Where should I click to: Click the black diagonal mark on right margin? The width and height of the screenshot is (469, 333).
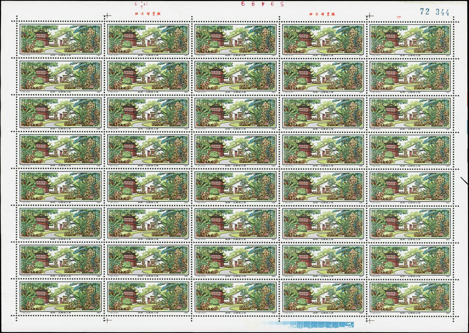(464, 180)
